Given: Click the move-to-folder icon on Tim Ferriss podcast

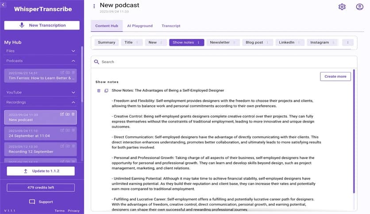Looking at the screenshot, I should 68,73.
